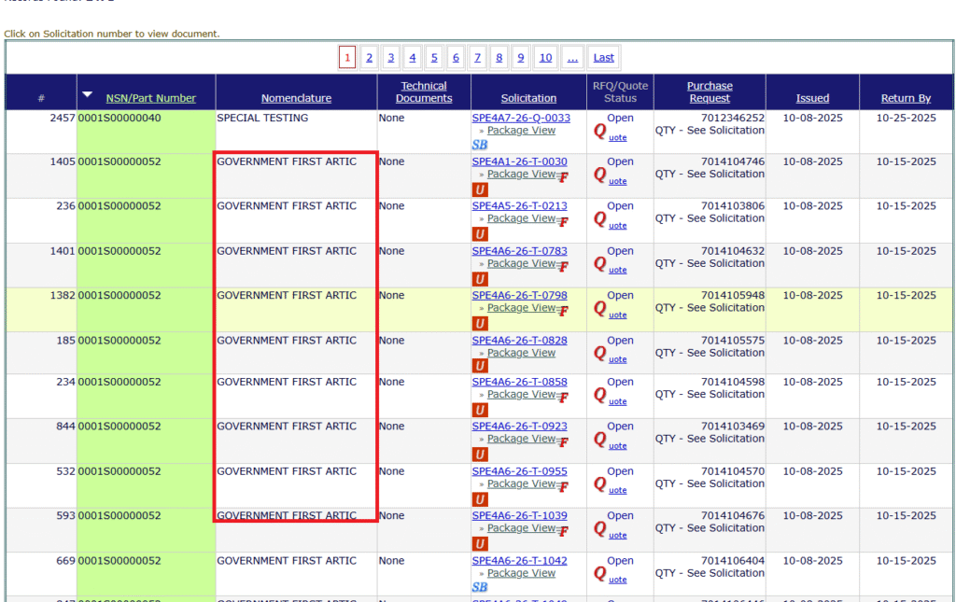Screen dimensions: 956x602
Task: Open Package View for SPE4A6-26-T-0828
Action: click(521, 353)
